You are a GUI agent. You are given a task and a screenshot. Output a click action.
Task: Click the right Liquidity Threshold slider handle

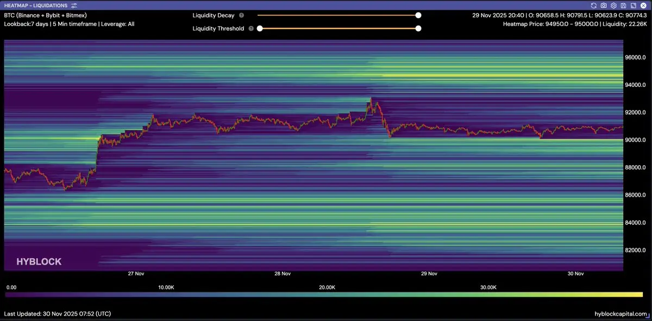click(x=418, y=29)
